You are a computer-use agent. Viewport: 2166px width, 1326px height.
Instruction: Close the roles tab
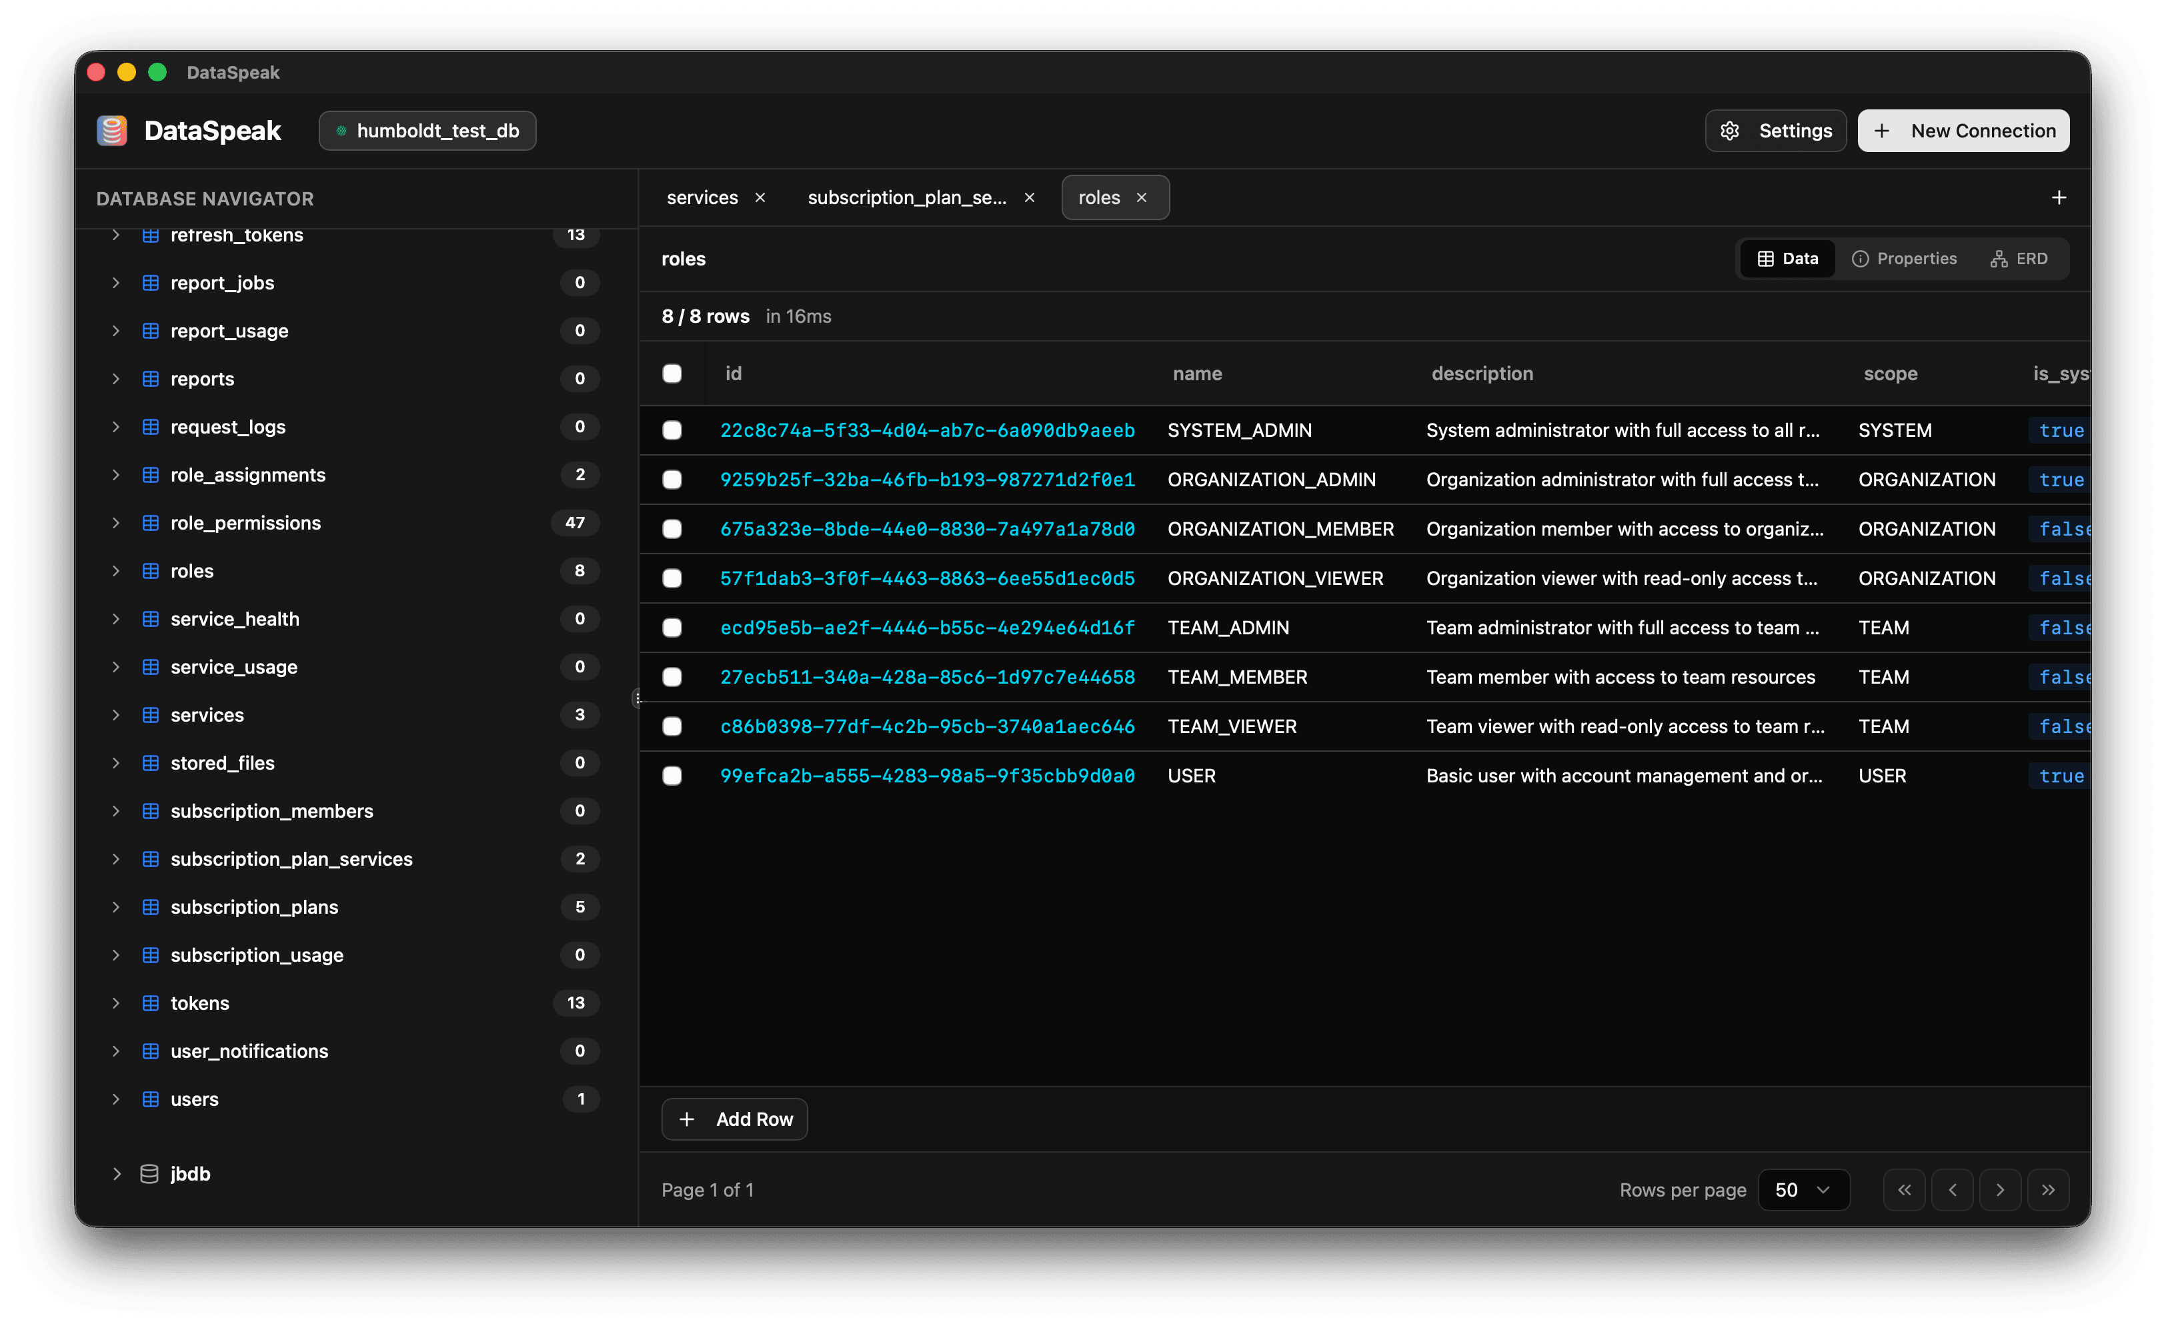coord(1142,197)
